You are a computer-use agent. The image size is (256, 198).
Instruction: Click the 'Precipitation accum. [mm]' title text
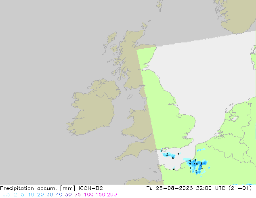(x=38, y=188)
